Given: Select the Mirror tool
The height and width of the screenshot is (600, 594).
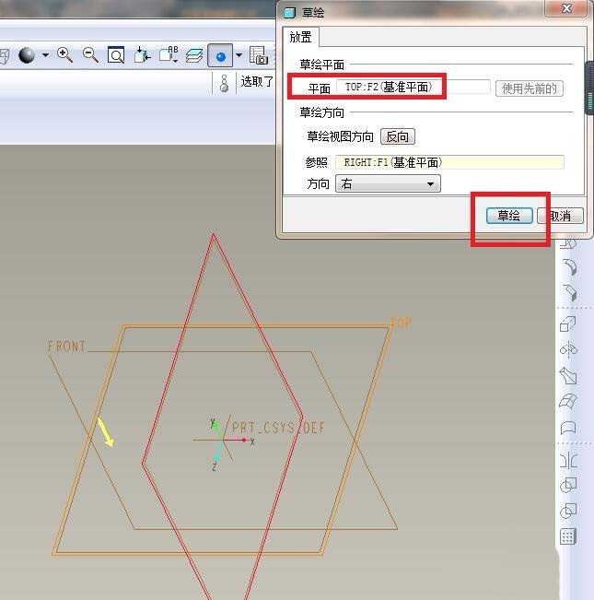Looking at the screenshot, I should pos(568,460).
